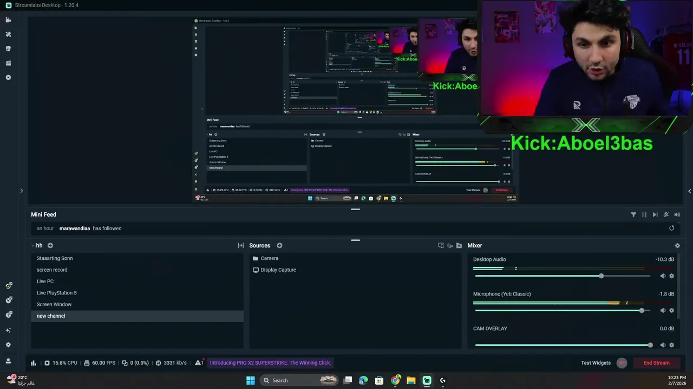Screen dimensions: 693x389
Task: Select the Live PC scene
Action: pos(138,281)
